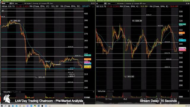
Task: Click the left handle of MRNA time range slider
Action: pos(67,103)
